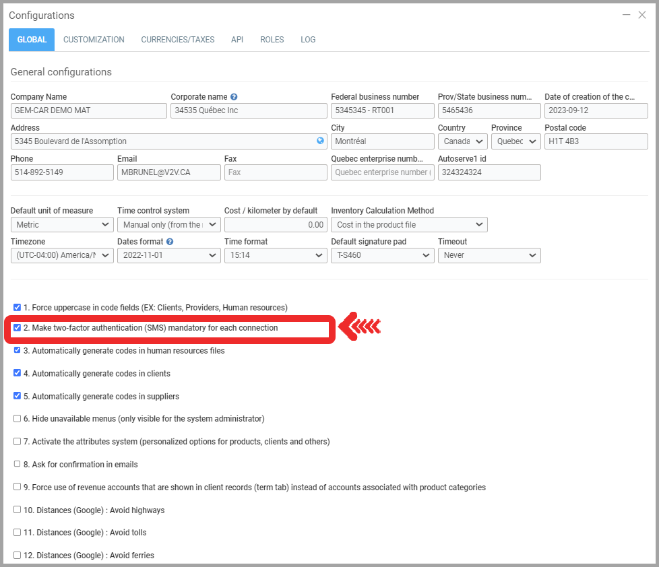
Task: Enable Hide unavailable menus option
Action: (x=18, y=419)
